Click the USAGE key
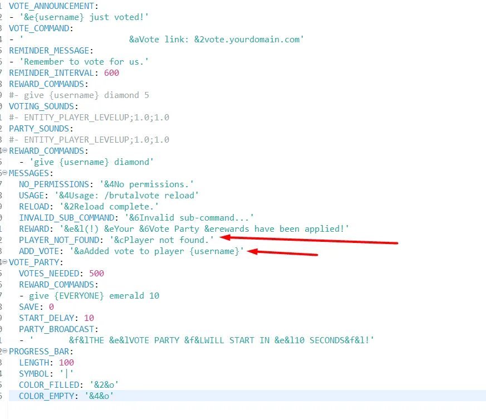 coord(31,196)
